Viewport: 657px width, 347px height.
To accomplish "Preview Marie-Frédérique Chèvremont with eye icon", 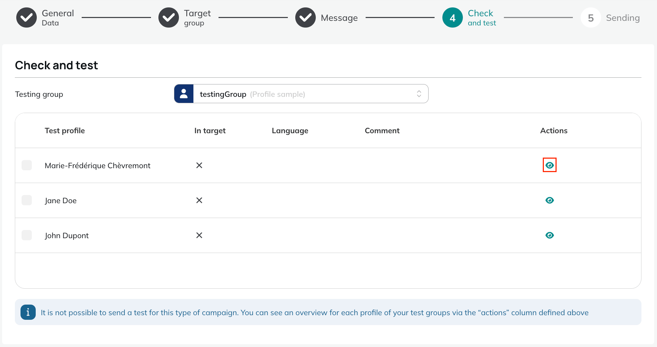I will (x=550, y=165).
